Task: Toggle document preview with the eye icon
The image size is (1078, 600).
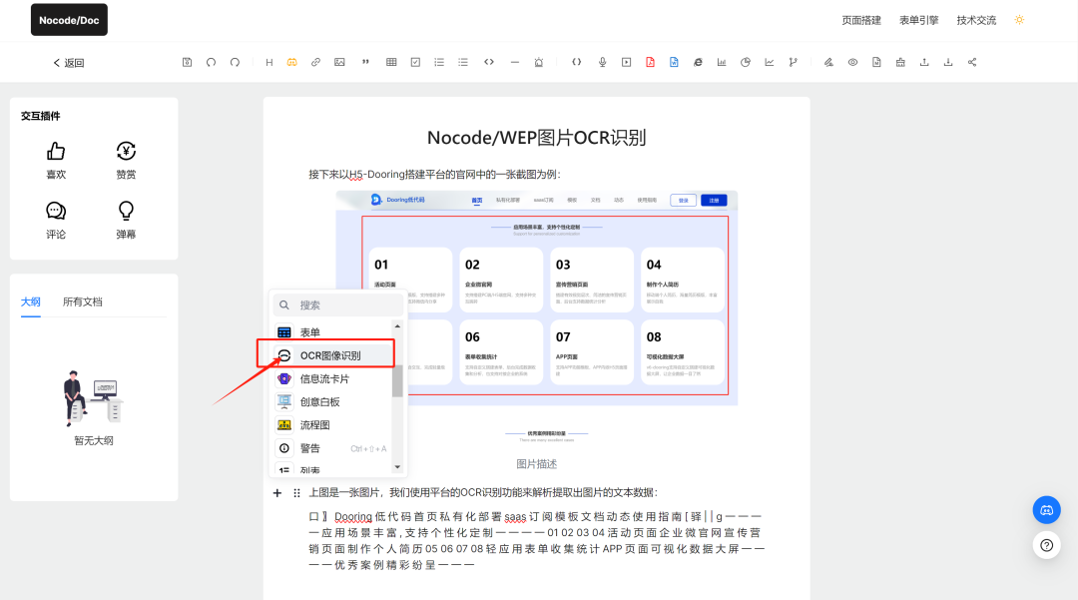Action: coord(852,62)
